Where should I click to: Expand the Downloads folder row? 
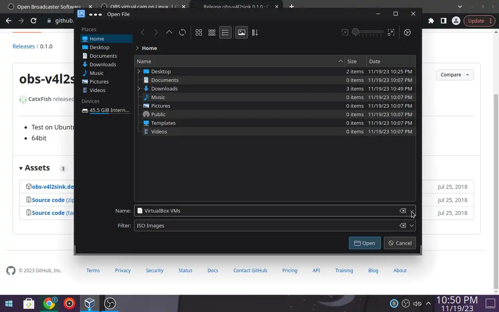[139, 89]
